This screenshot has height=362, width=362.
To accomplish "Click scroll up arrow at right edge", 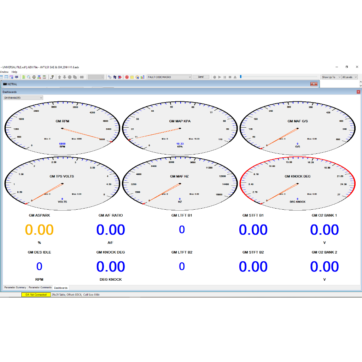I will (360, 82).
